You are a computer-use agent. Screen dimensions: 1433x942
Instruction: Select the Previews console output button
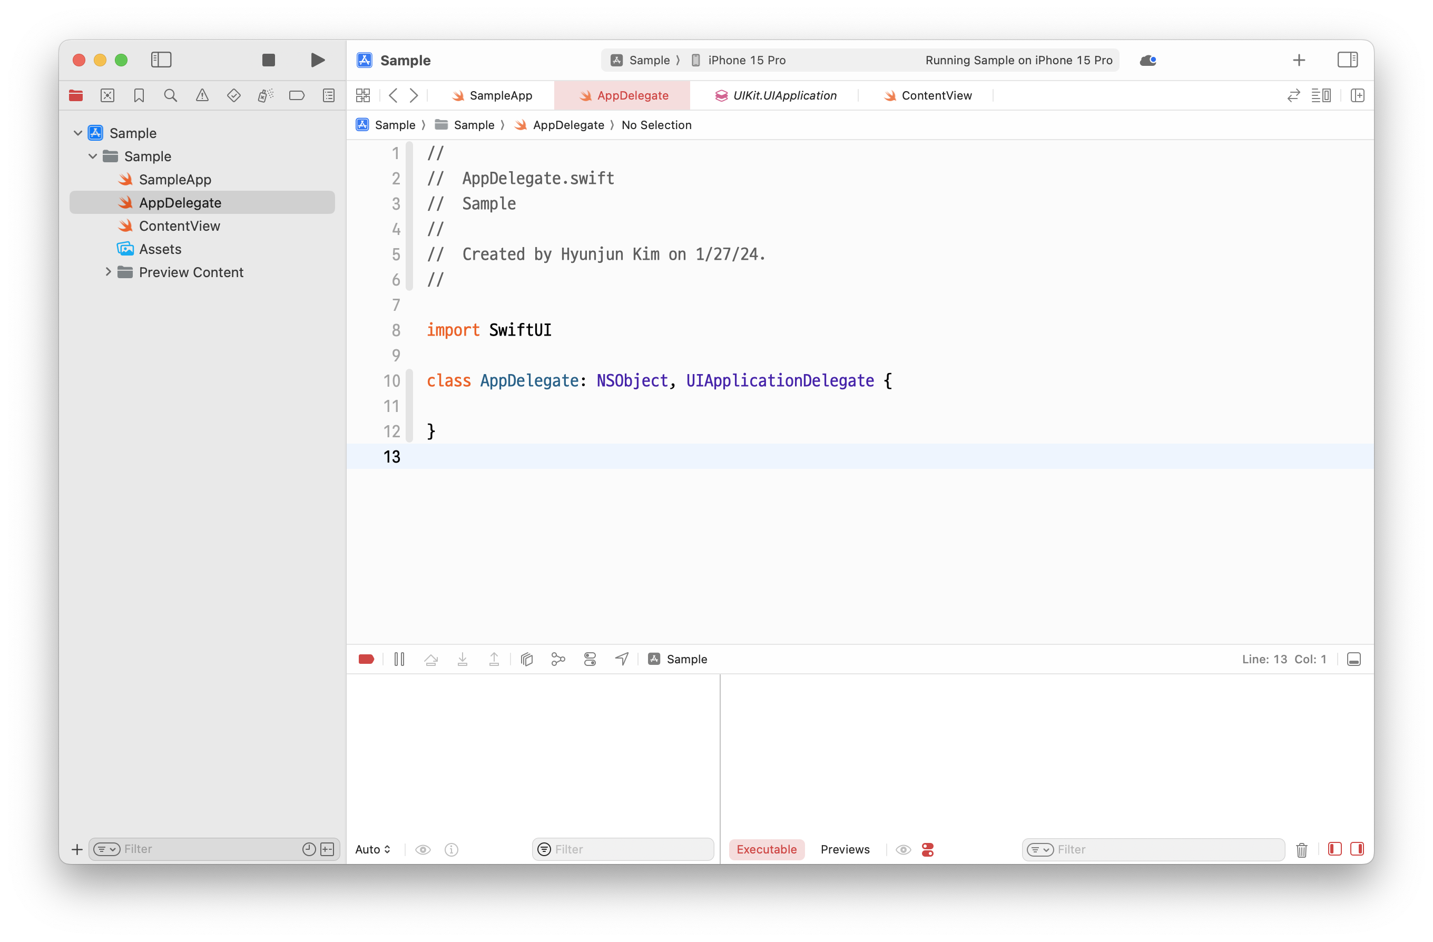click(x=845, y=849)
